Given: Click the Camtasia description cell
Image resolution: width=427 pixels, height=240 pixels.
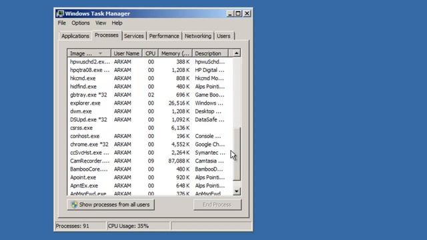Looking at the screenshot, I should click(x=209, y=161).
